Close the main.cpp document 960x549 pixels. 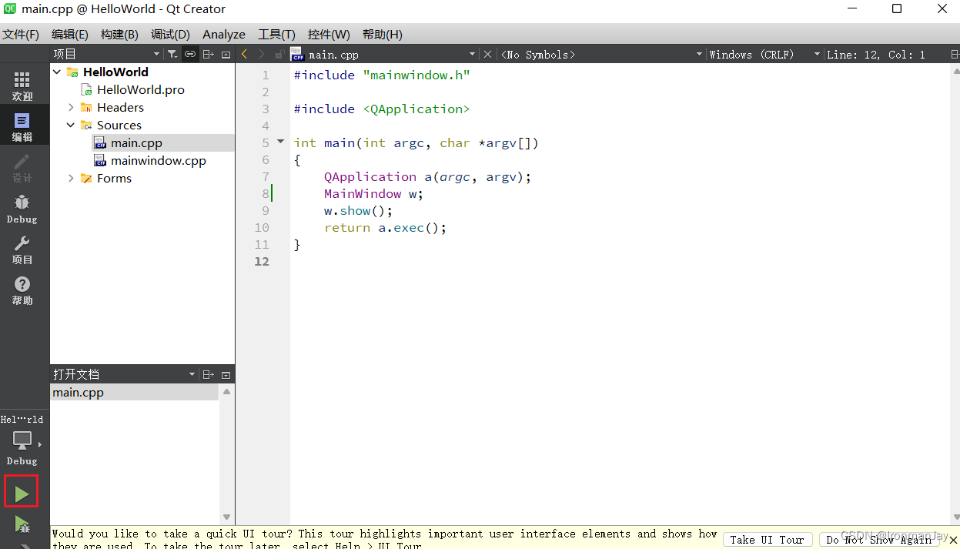(x=487, y=54)
